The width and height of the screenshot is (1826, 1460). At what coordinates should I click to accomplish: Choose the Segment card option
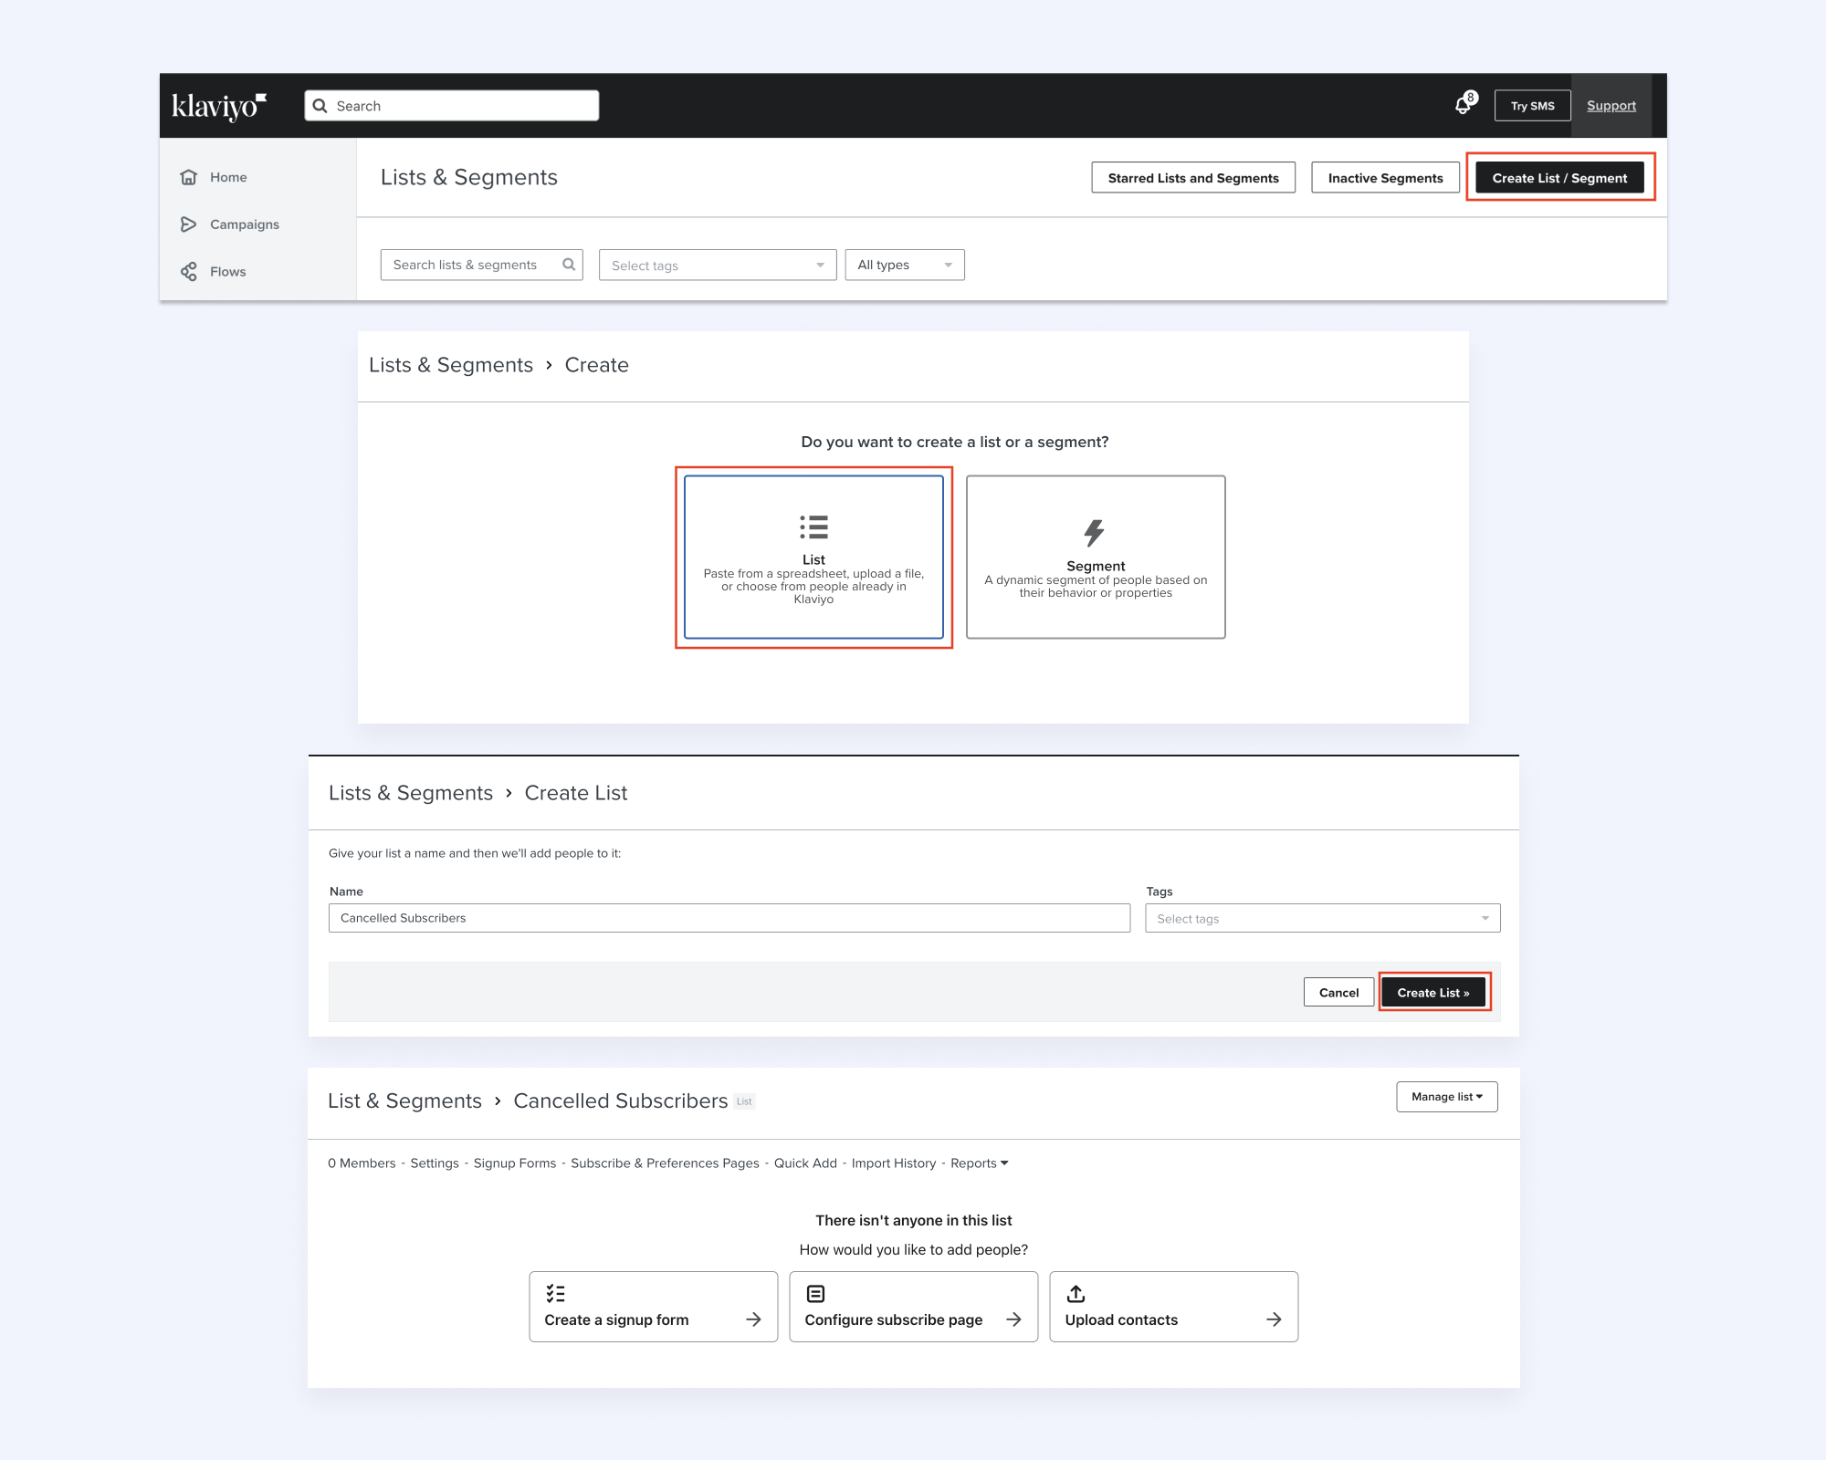(1096, 557)
